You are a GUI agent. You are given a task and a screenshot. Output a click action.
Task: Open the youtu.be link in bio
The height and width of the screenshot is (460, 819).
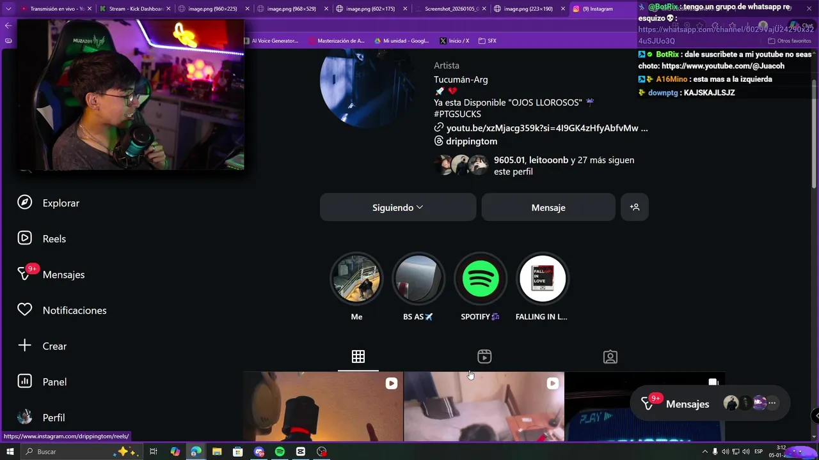click(x=547, y=128)
